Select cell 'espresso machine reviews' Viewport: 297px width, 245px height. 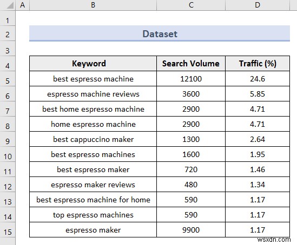pyautogui.click(x=93, y=94)
